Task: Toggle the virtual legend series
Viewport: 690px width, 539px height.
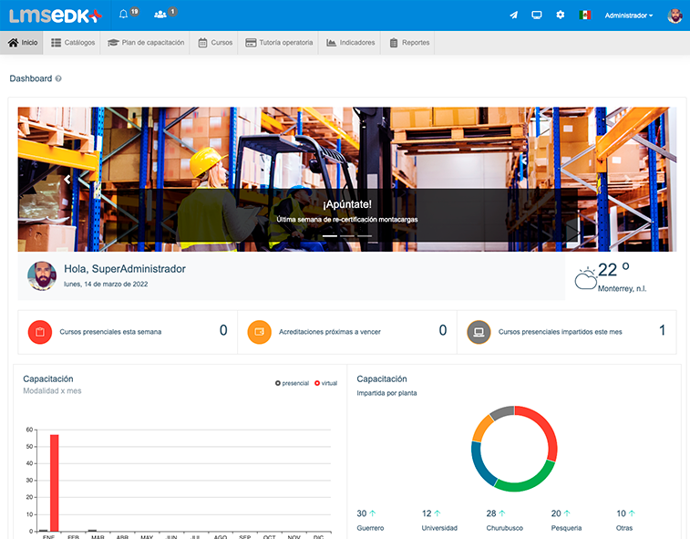Action: (325, 383)
